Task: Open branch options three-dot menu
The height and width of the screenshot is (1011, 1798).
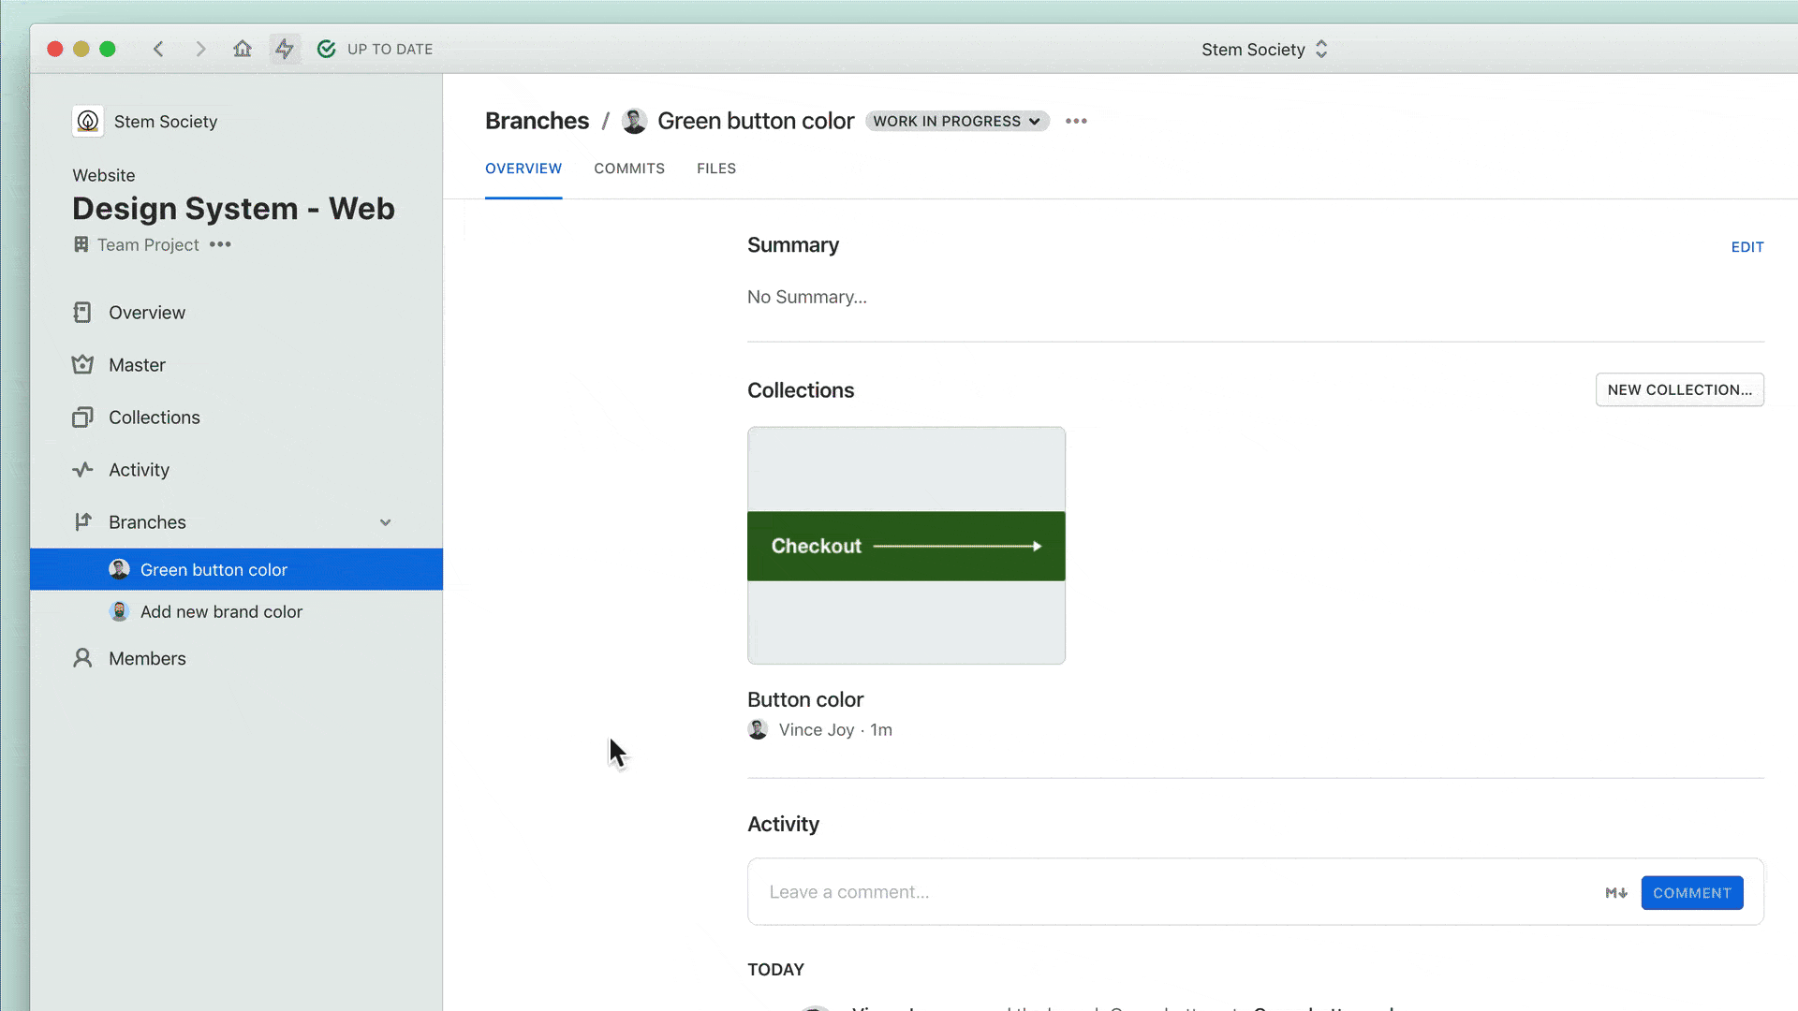Action: pyautogui.click(x=1076, y=122)
